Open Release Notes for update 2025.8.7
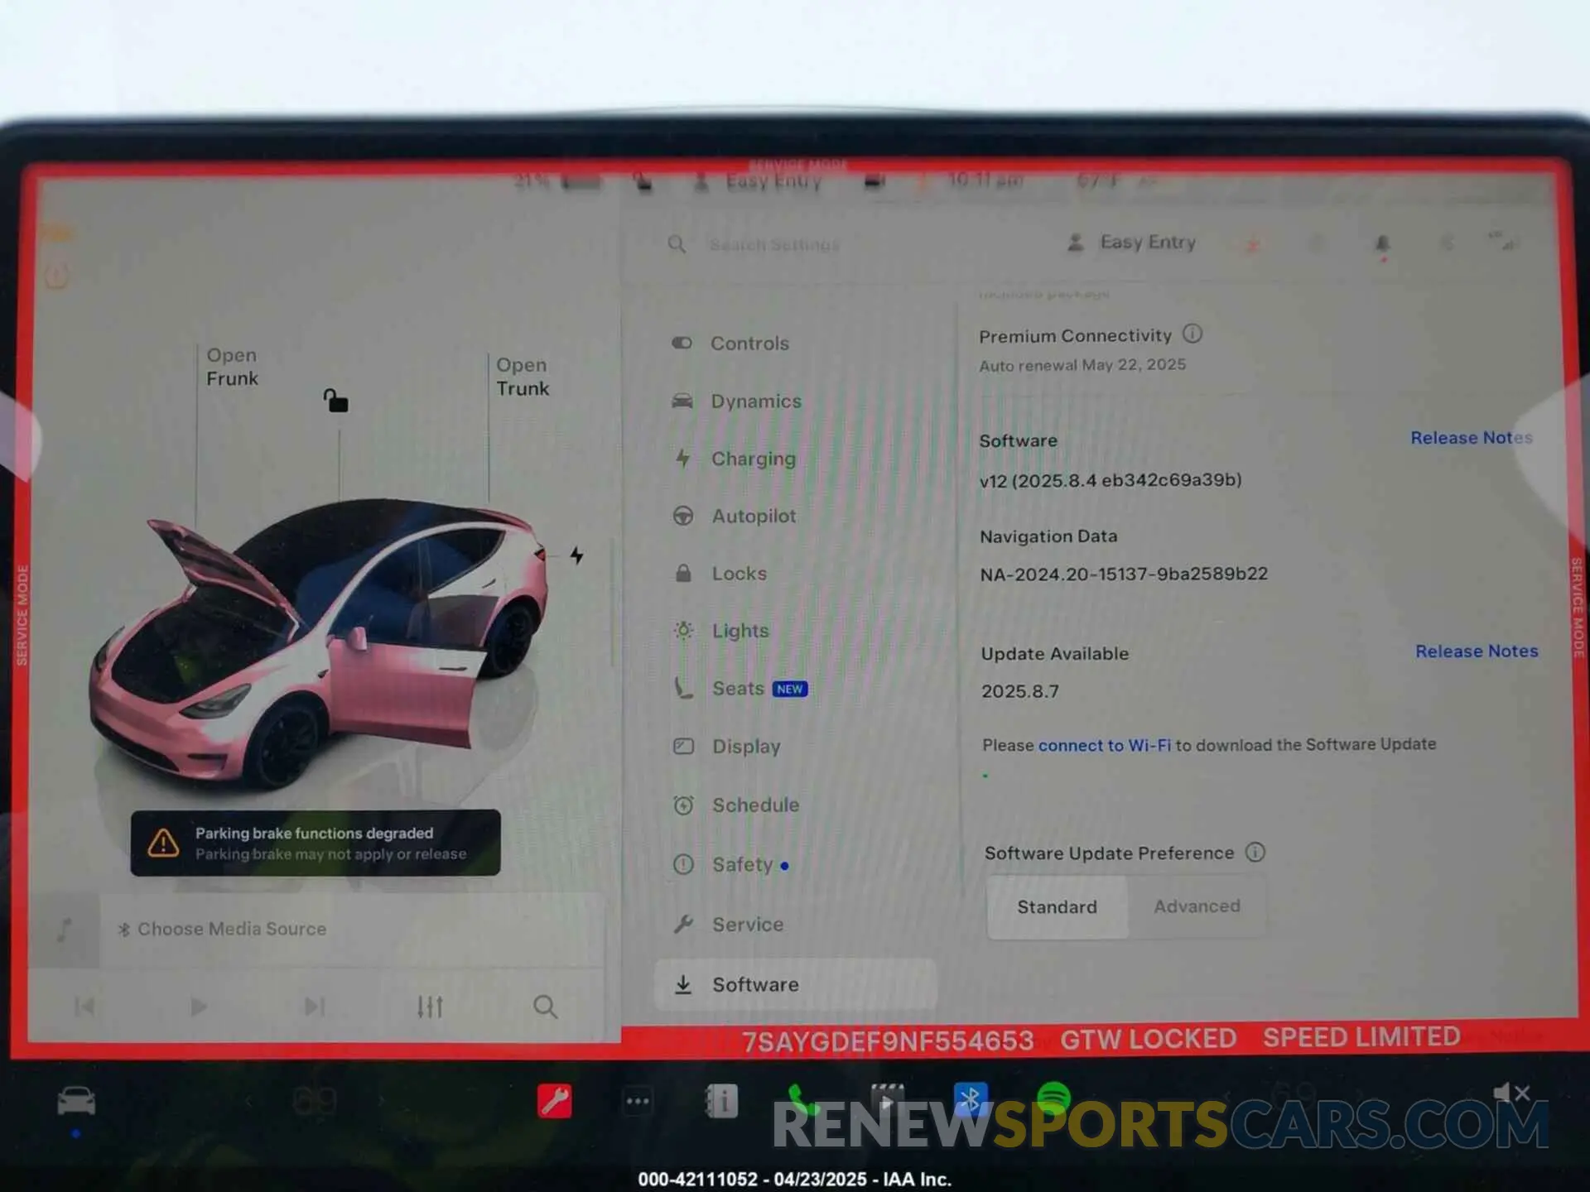This screenshot has height=1192, width=1590. coord(1477,651)
